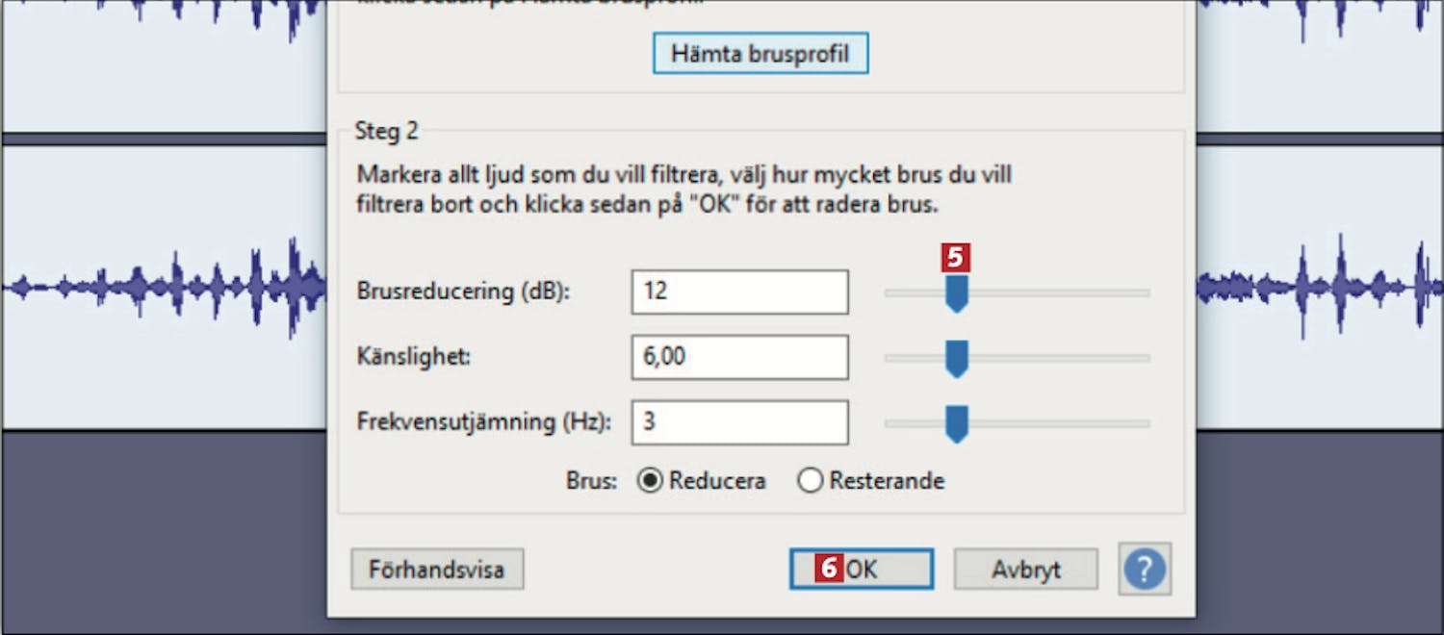Click the Brusreducering (dB) input field
Viewport: 1444px width, 635px height.
pyautogui.click(x=739, y=292)
